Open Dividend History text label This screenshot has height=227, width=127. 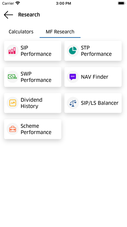pyautogui.click(x=31, y=103)
